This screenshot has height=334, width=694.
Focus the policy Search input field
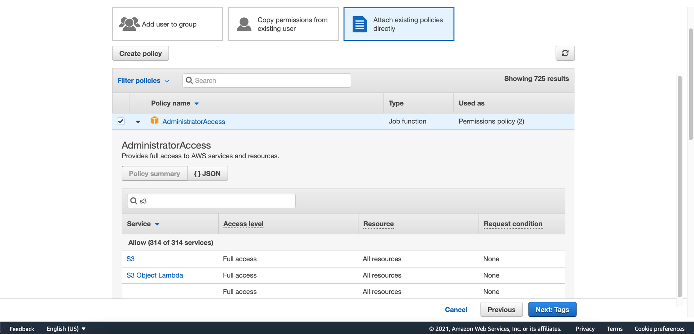(266, 80)
